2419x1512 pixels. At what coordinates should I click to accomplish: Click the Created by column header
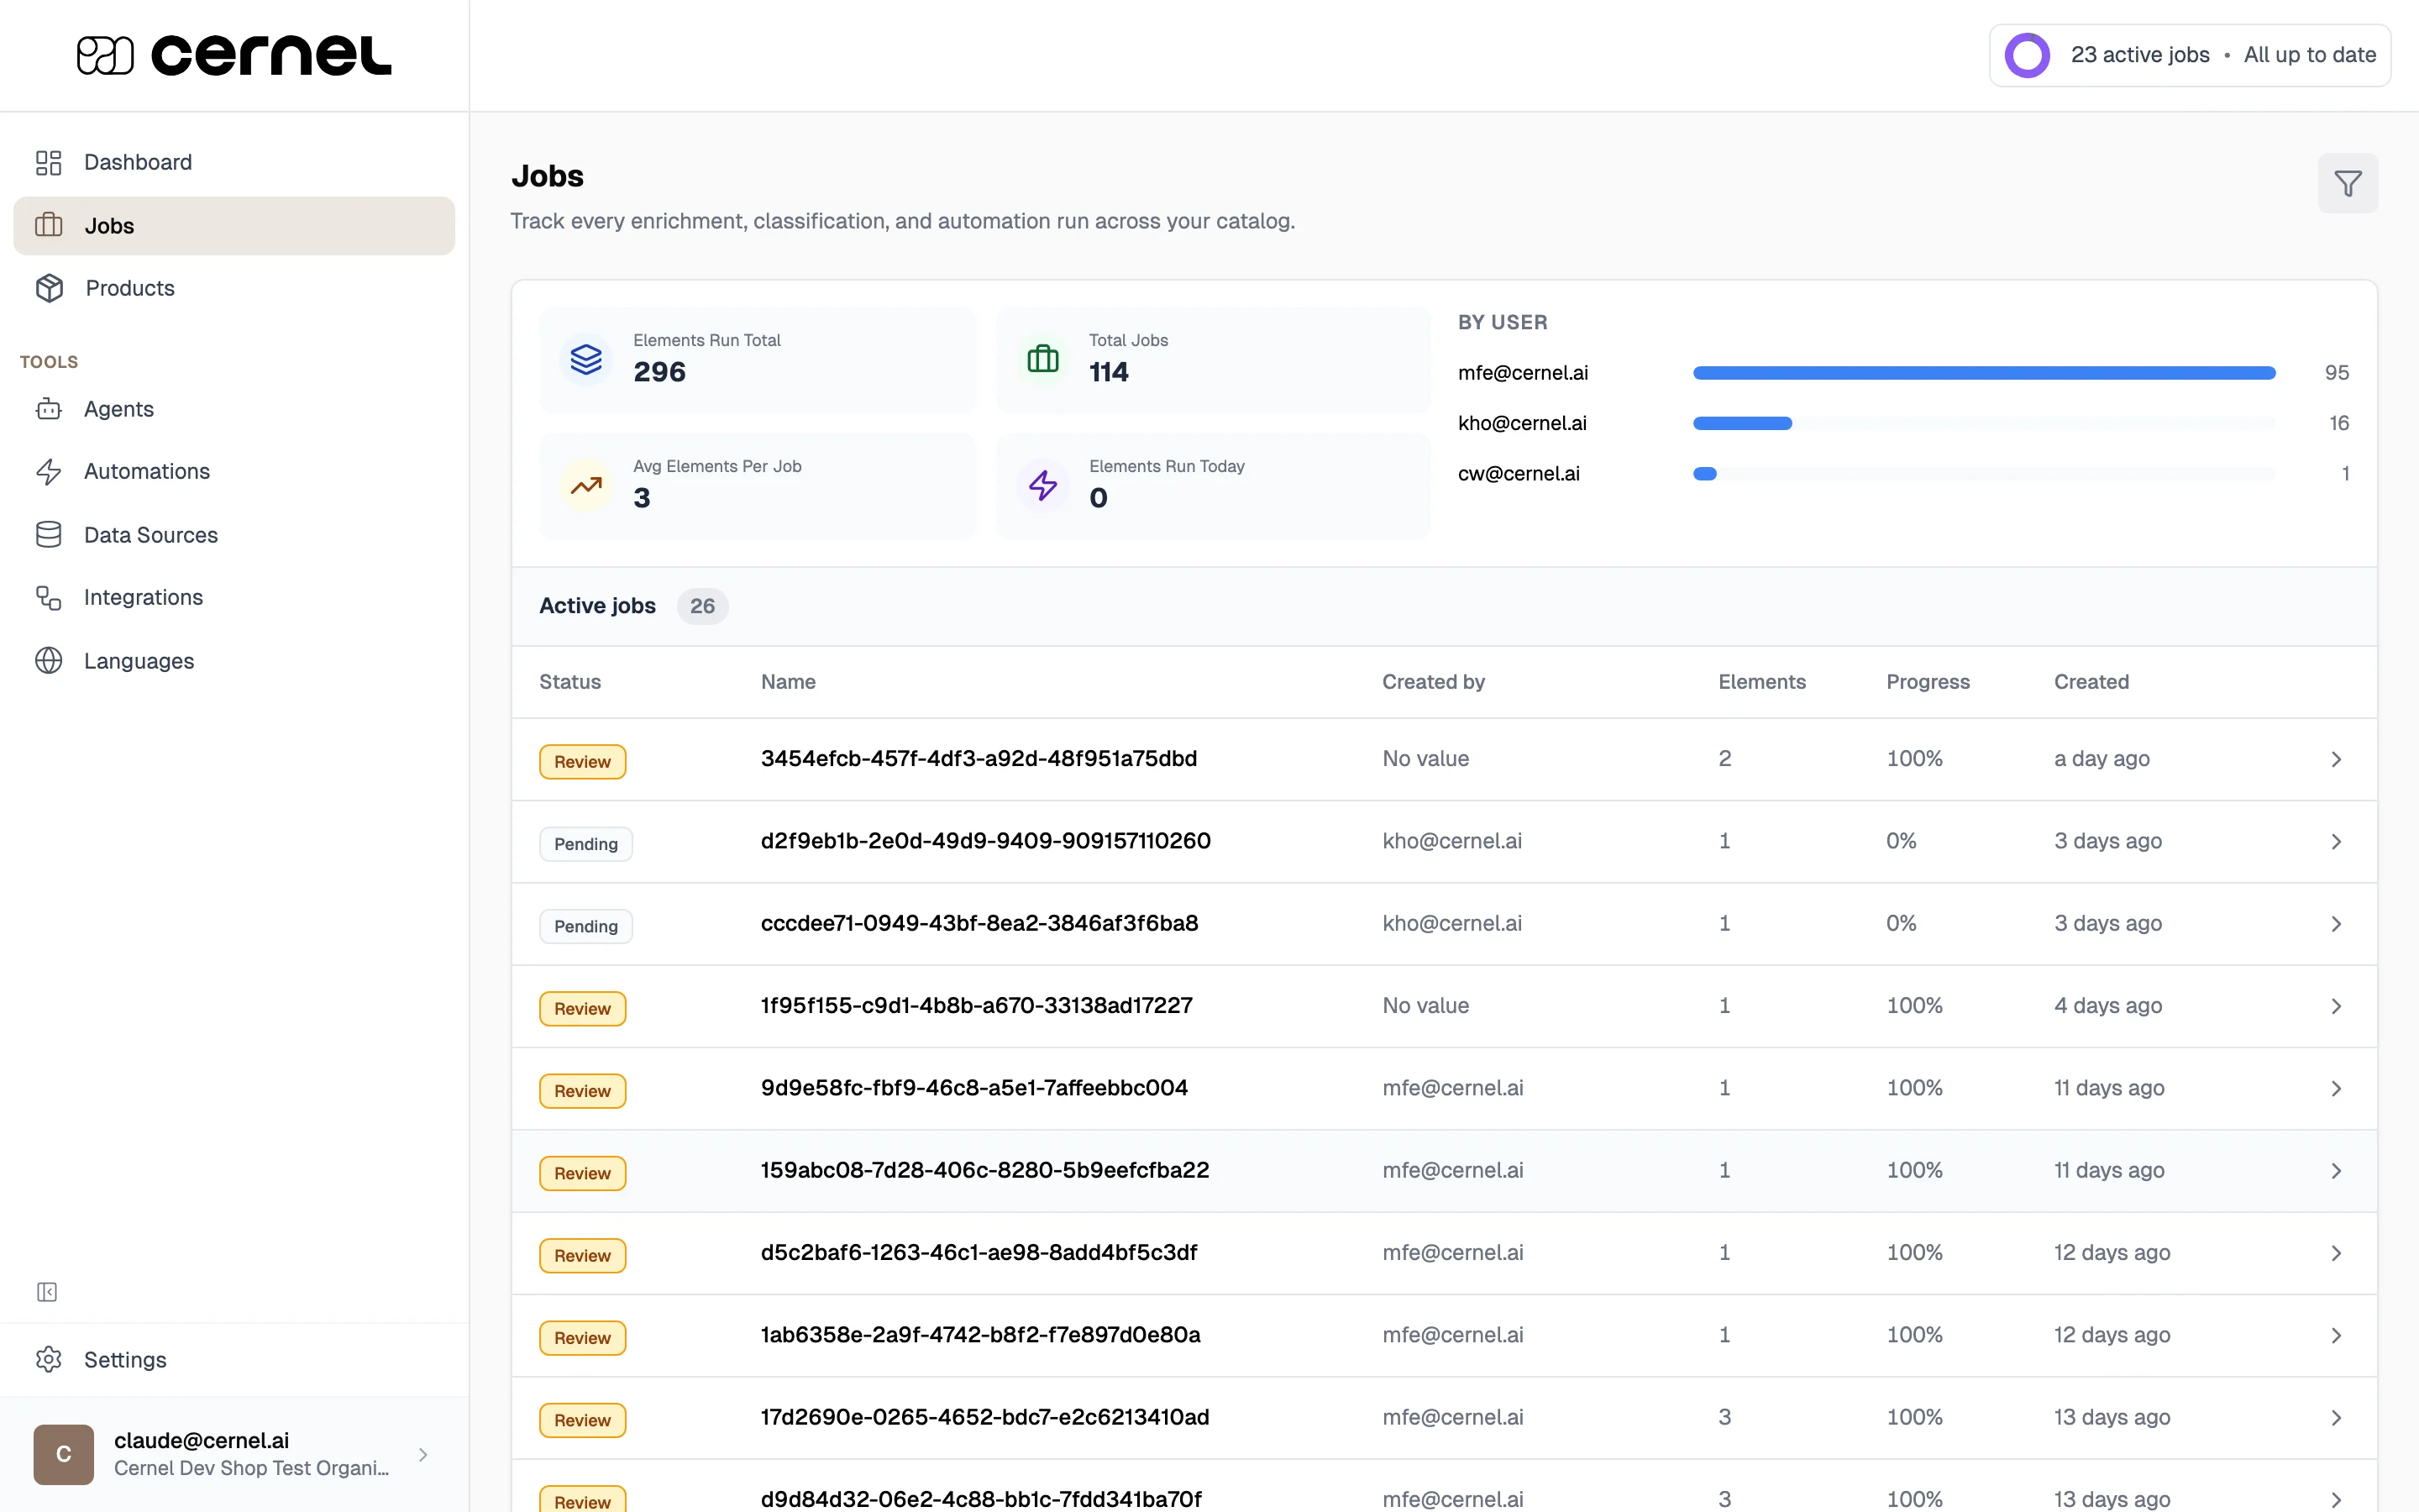click(1432, 682)
